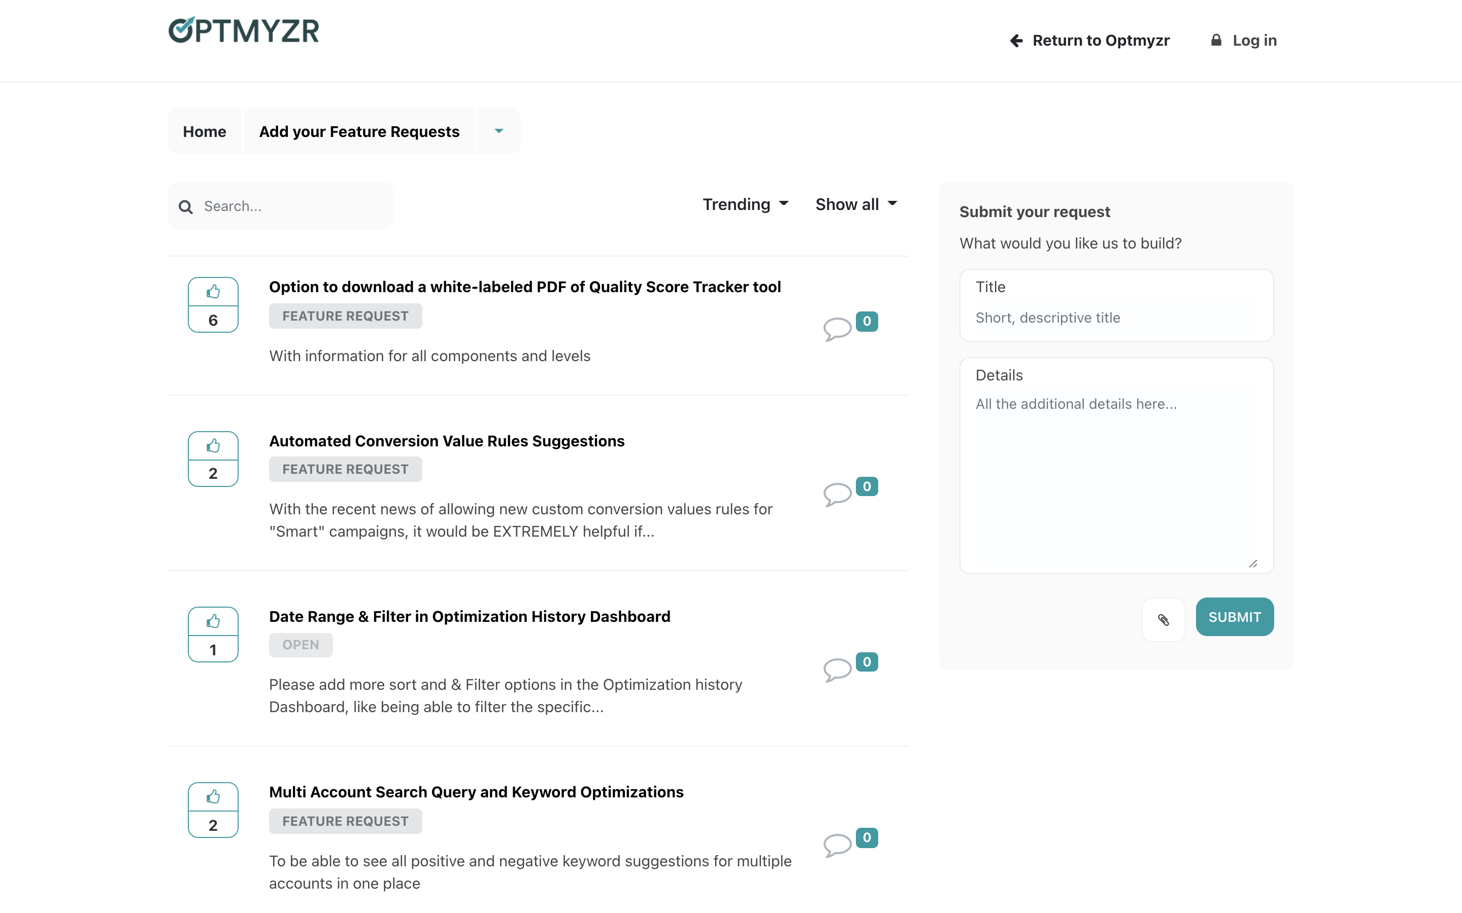Viewport: 1462px width, 913px height.
Task: Open comments for Quality Score Tracker request
Action: (x=837, y=329)
